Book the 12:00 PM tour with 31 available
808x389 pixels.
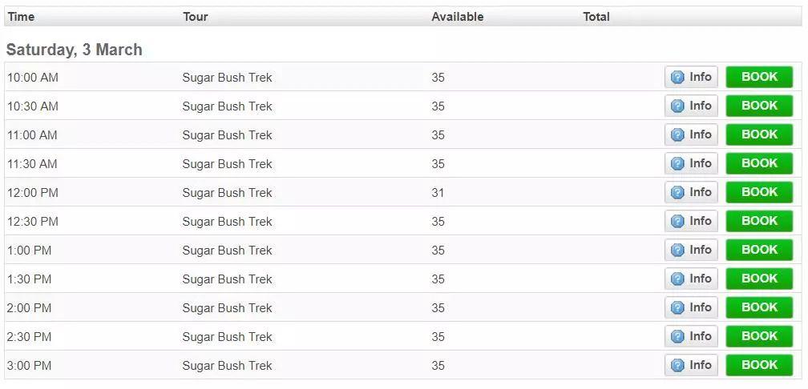759,193
